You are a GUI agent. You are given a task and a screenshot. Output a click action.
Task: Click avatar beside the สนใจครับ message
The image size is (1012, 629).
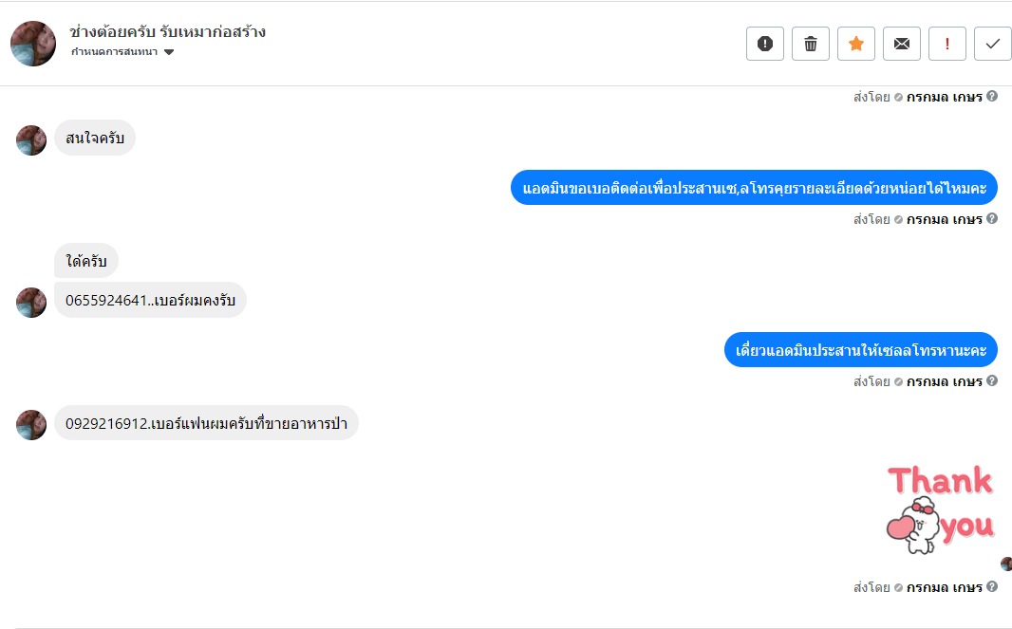[31, 139]
